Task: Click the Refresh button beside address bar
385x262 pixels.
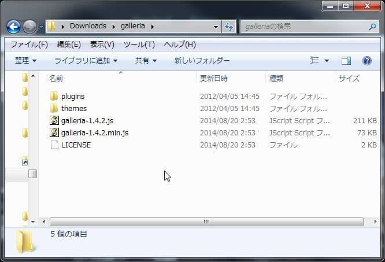Action: [x=229, y=27]
